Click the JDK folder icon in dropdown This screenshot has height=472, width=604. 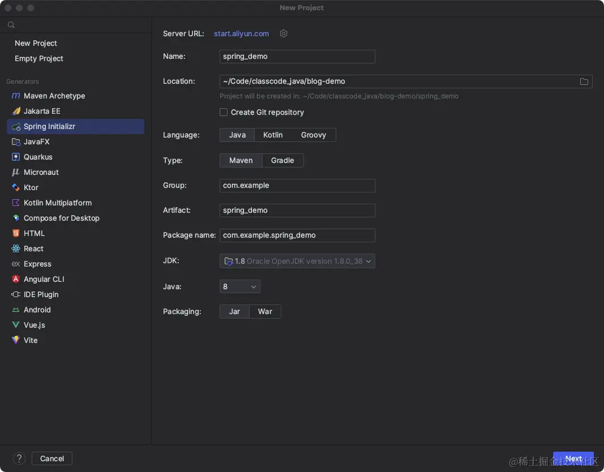pos(229,261)
